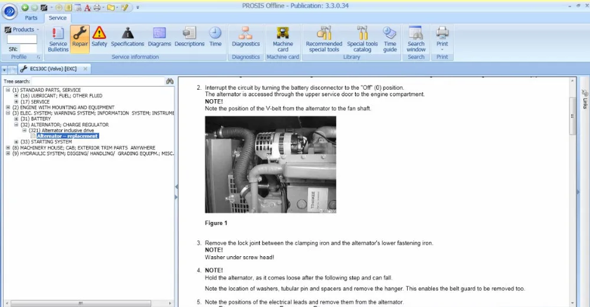Viewport: 590px width, 307px height.
Task: Collapse (3) Elec. System node
Action: pos(8,113)
